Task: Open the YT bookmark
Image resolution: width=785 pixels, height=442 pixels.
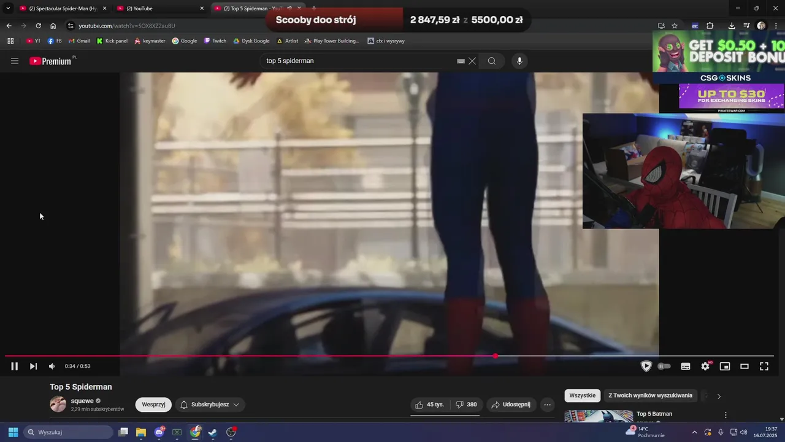Action: click(x=33, y=41)
